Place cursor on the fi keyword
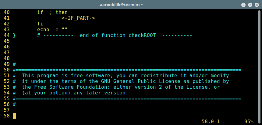Image resolution: width=262 pixels, height=125 pixels. 40,24
